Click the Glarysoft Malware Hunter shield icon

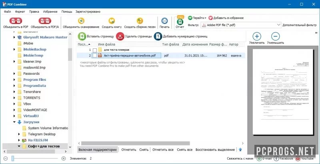point(20,37)
